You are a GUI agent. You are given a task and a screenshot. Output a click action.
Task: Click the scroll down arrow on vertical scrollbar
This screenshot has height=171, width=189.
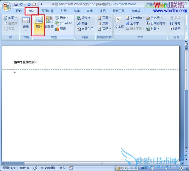point(186,148)
